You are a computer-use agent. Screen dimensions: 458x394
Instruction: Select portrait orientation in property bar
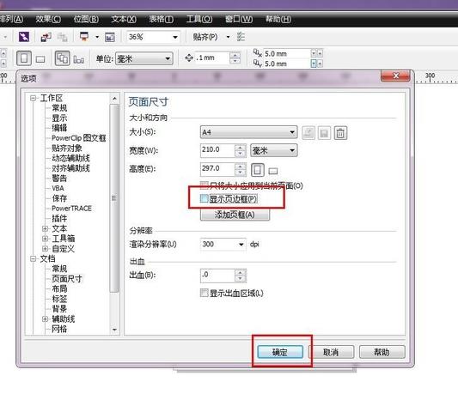[24, 58]
